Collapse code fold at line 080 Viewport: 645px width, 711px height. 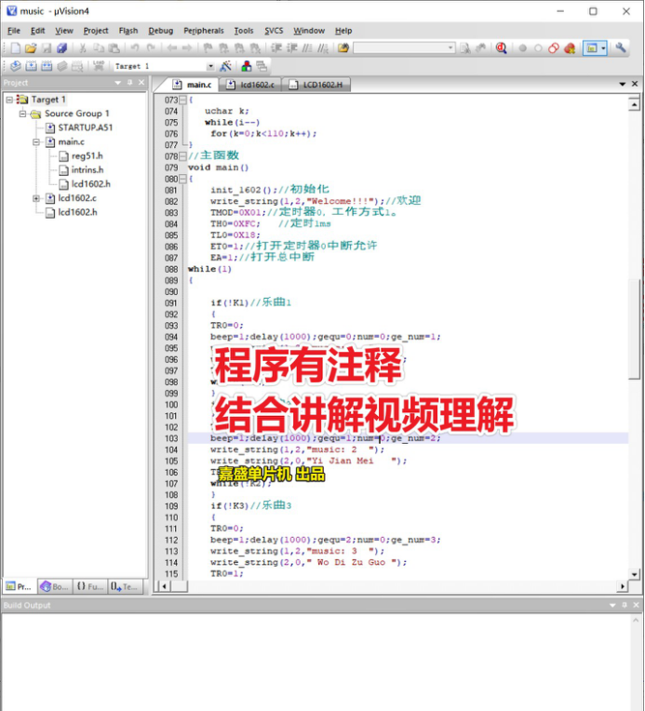coord(182,179)
